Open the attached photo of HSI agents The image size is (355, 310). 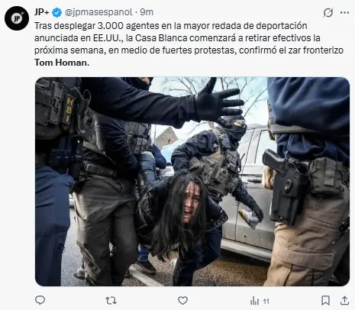pyautogui.click(x=192, y=182)
